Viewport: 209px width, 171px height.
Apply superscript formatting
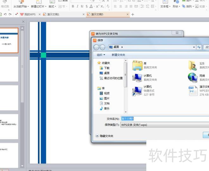[x=98, y=6]
